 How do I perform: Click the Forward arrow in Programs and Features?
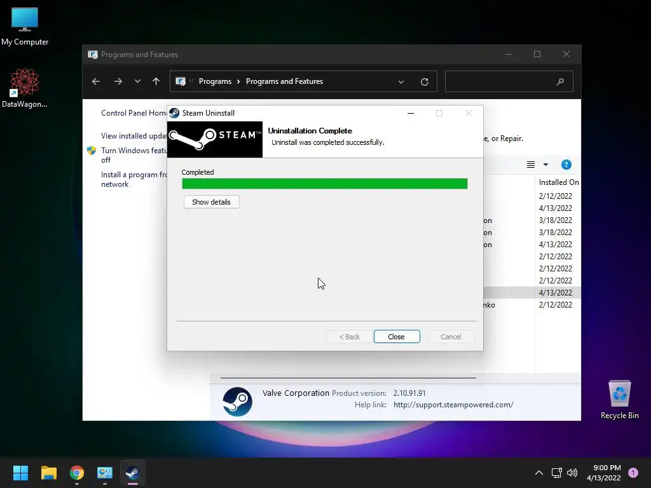pyautogui.click(x=118, y=81)
